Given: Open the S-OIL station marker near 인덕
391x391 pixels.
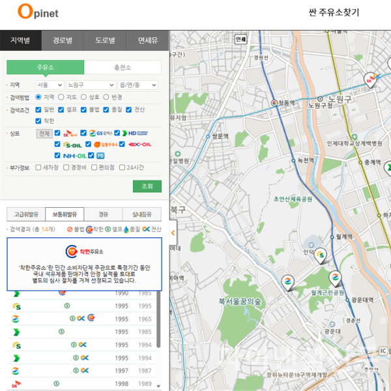Looking at the screenshot, I should click(x=320, y=256).
